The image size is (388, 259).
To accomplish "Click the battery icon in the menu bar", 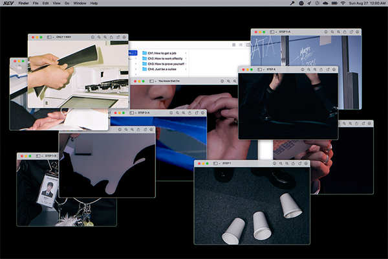I will (334, 3).
